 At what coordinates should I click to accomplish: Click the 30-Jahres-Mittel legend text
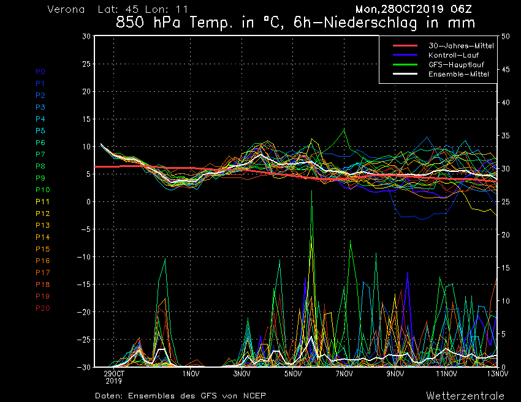(461, 46)
